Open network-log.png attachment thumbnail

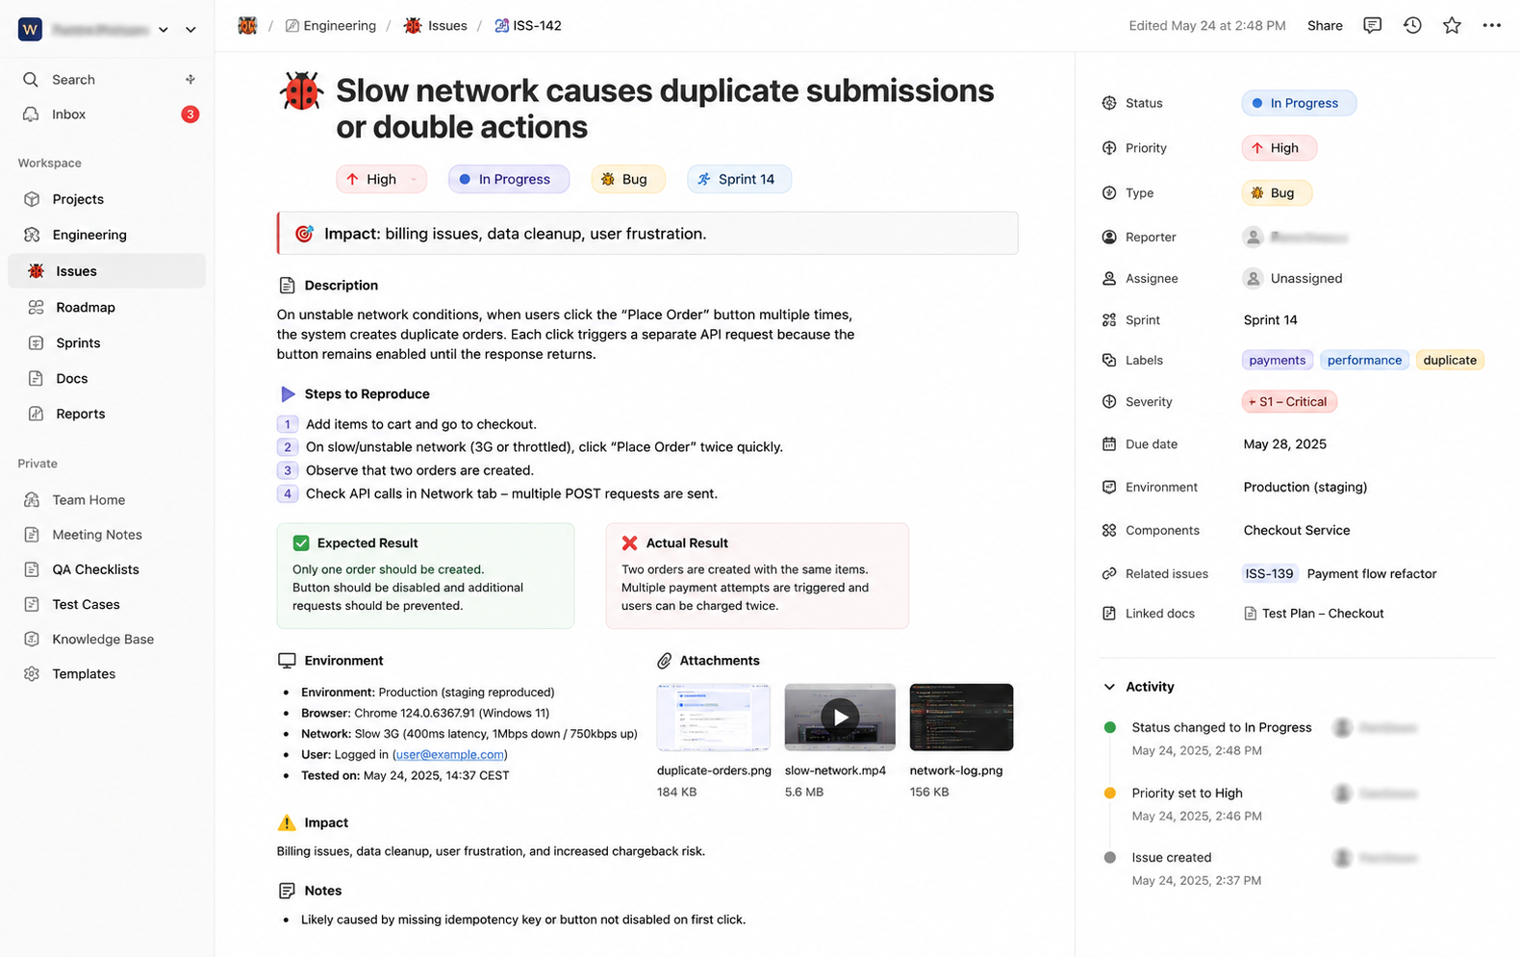pos(961,718)
